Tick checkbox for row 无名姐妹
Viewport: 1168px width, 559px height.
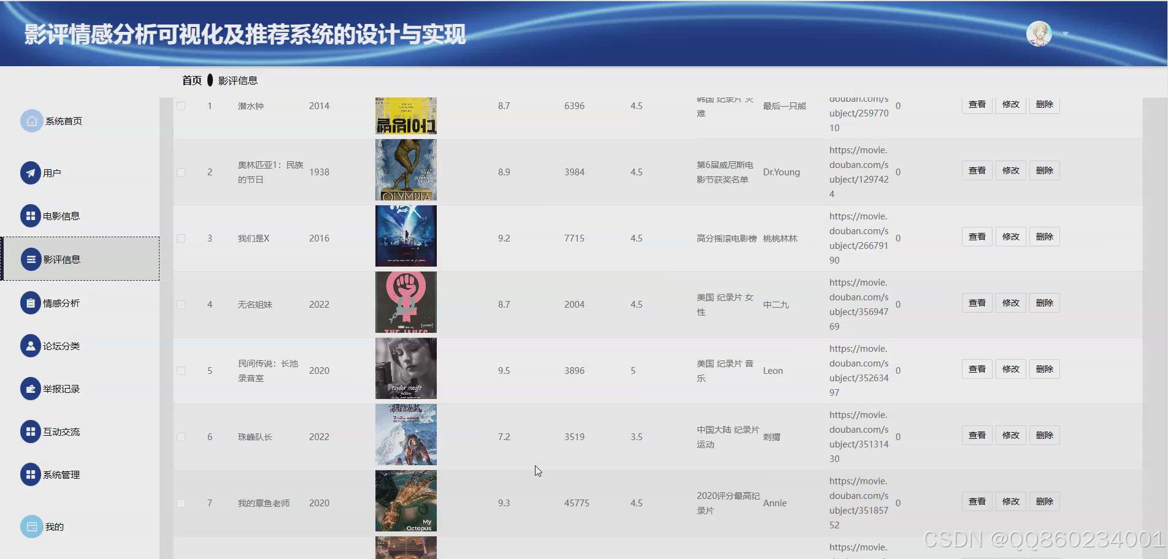point(181,305)
